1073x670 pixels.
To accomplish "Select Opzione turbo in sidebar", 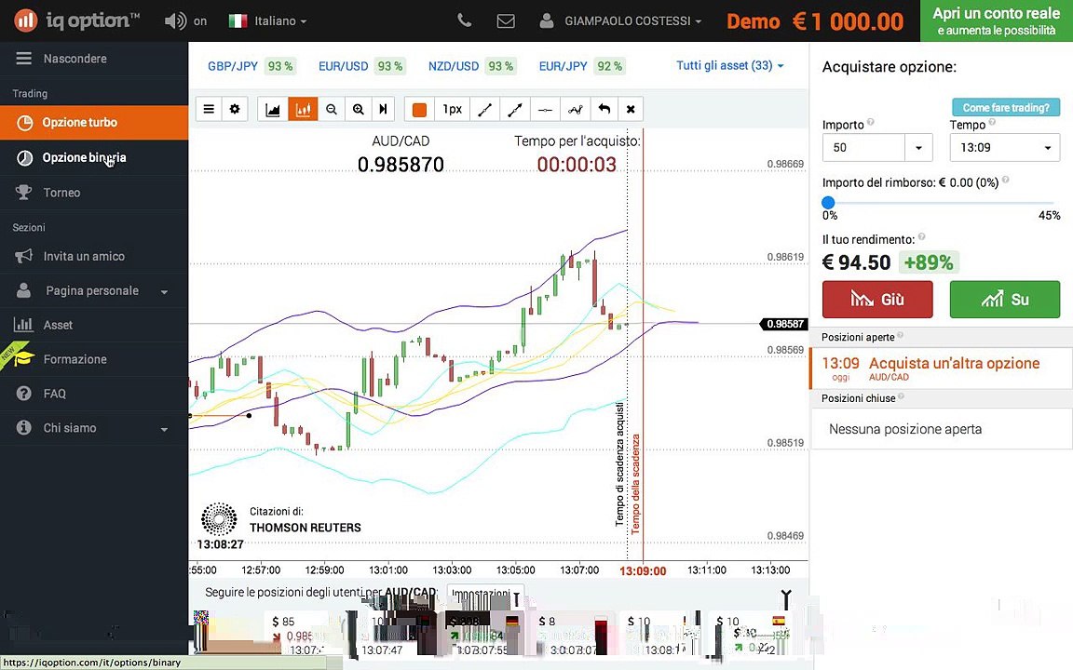I will tap(94, 123).
